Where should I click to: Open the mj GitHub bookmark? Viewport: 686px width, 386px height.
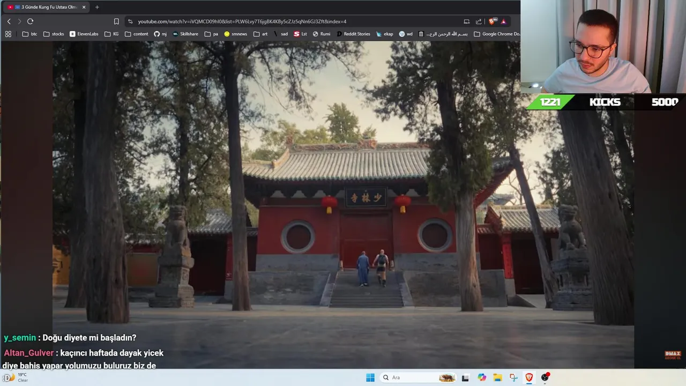160,34
